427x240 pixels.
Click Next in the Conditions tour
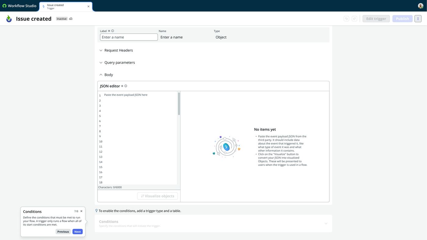[x=77, y=232]
